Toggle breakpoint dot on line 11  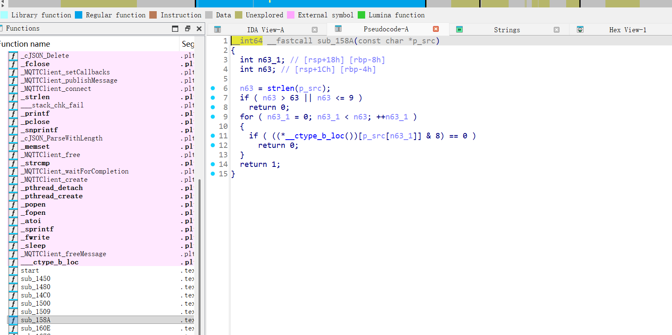[x=213, y=136]
